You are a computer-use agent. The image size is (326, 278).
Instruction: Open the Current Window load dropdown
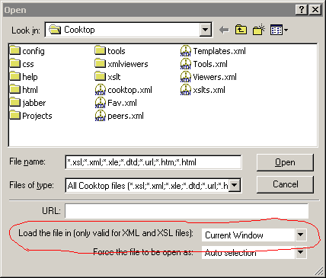[x=301, y=235]
